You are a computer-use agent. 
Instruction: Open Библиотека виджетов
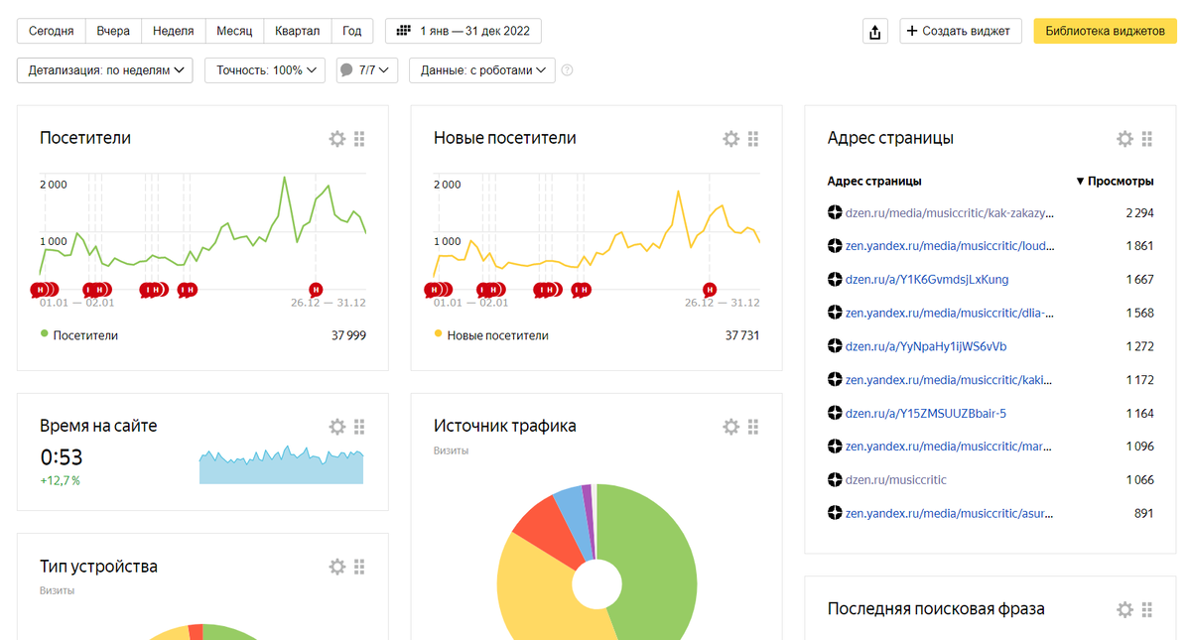[1105, 31]
